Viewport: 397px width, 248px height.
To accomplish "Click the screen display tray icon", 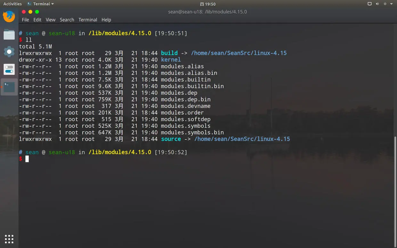I will point(369,4).
